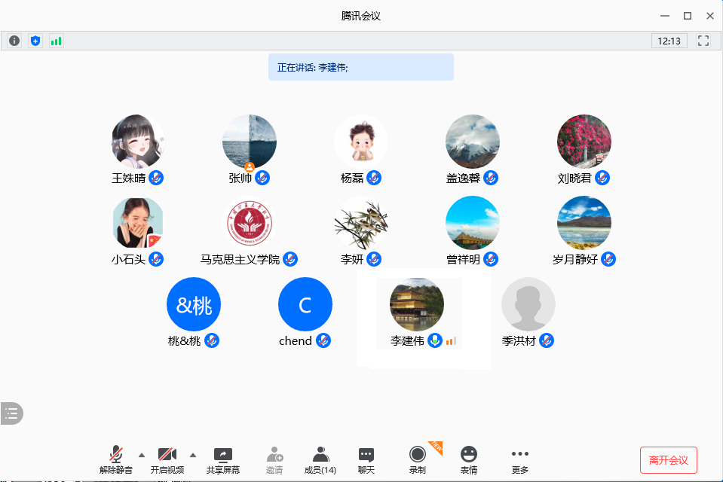723x482 pixels.
Task: Check the green network signal icon
Action: (x=57, y=41)
